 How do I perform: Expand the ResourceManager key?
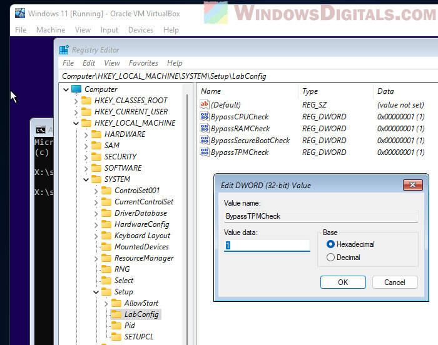coord(96,259)
